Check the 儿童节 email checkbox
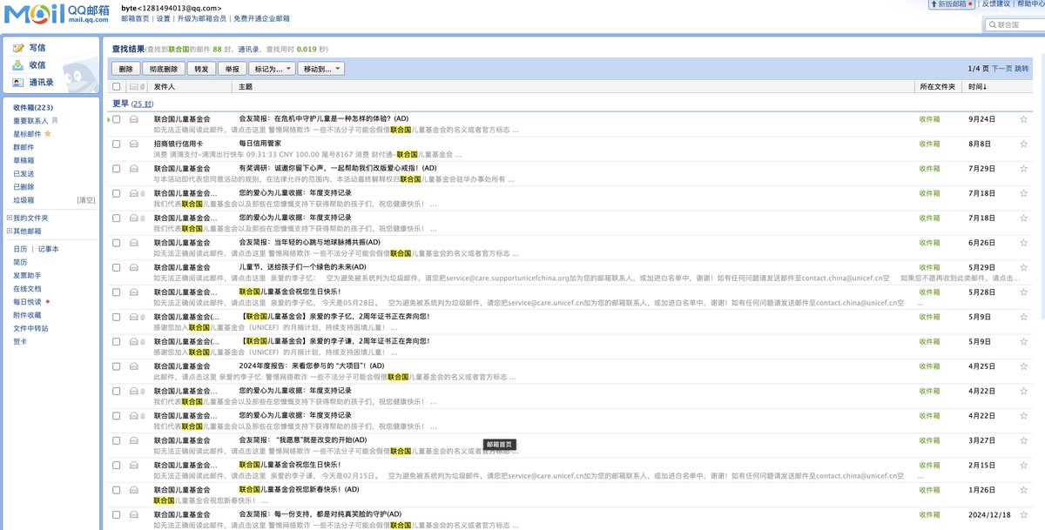This screenshot has height=530, width=1045. click(x=117, y=267)
